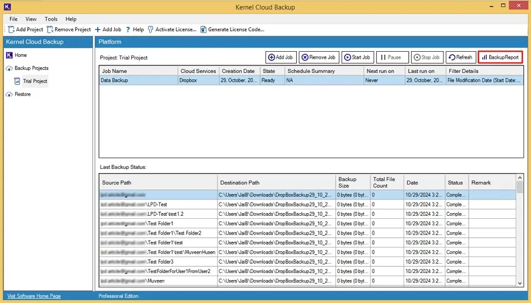Select the Test Folder3 source row
This screenshot has height=303, width=531.
(307, 262)
